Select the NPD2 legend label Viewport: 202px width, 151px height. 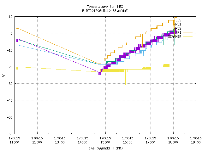click(177, 28)
